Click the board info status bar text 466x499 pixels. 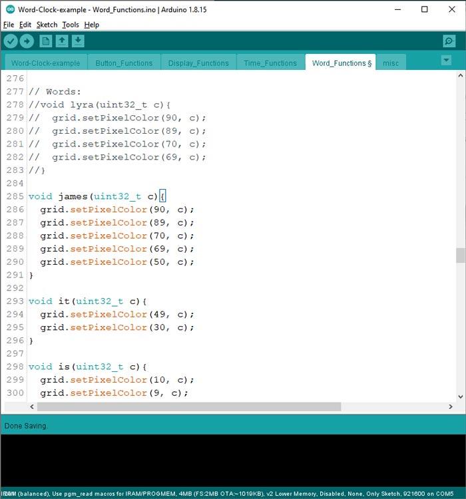(229, 494)
